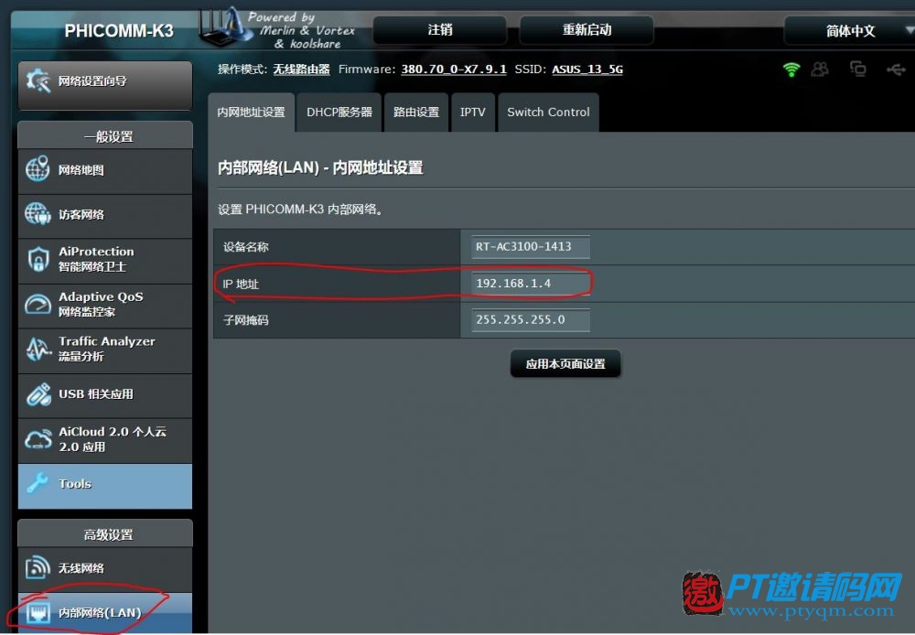Open 访客网络 in the sidebar menu

tap(105, 215)
